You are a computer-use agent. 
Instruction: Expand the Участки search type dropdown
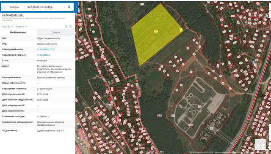17,7
